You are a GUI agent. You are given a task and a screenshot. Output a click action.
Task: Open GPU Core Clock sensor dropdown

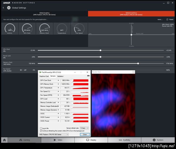[x=58, y=80]
